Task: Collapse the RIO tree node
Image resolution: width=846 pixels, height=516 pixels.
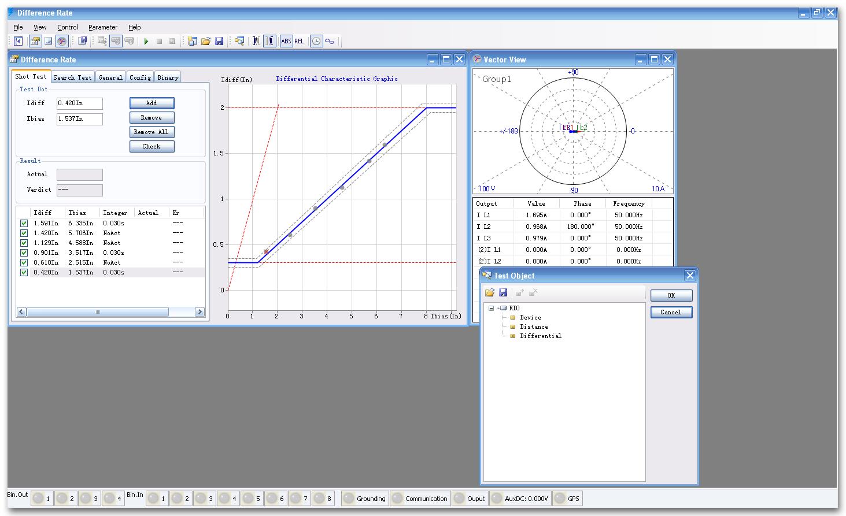Action: tap(491, 308)
